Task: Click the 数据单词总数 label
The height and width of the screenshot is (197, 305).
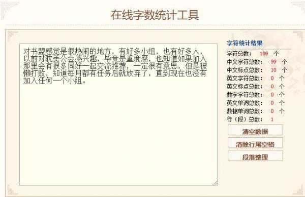Action: click(x=245, y=111)
